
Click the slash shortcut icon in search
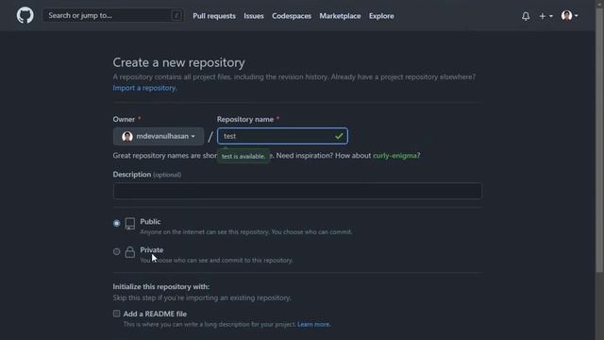[176, 15]
